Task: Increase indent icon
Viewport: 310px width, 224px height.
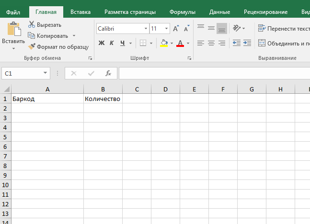Action: [247, 43]
